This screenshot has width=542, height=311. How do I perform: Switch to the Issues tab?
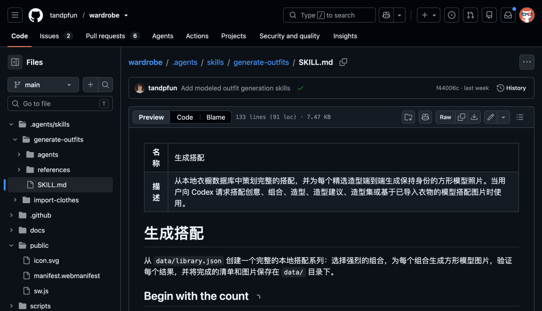pyautogui.click(x=56, y=36)
